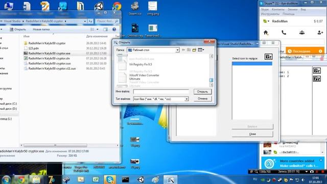This screenshot has height=184, width=327.
Task: Click RU language indicator in system tray
Action: click(255, 179)
